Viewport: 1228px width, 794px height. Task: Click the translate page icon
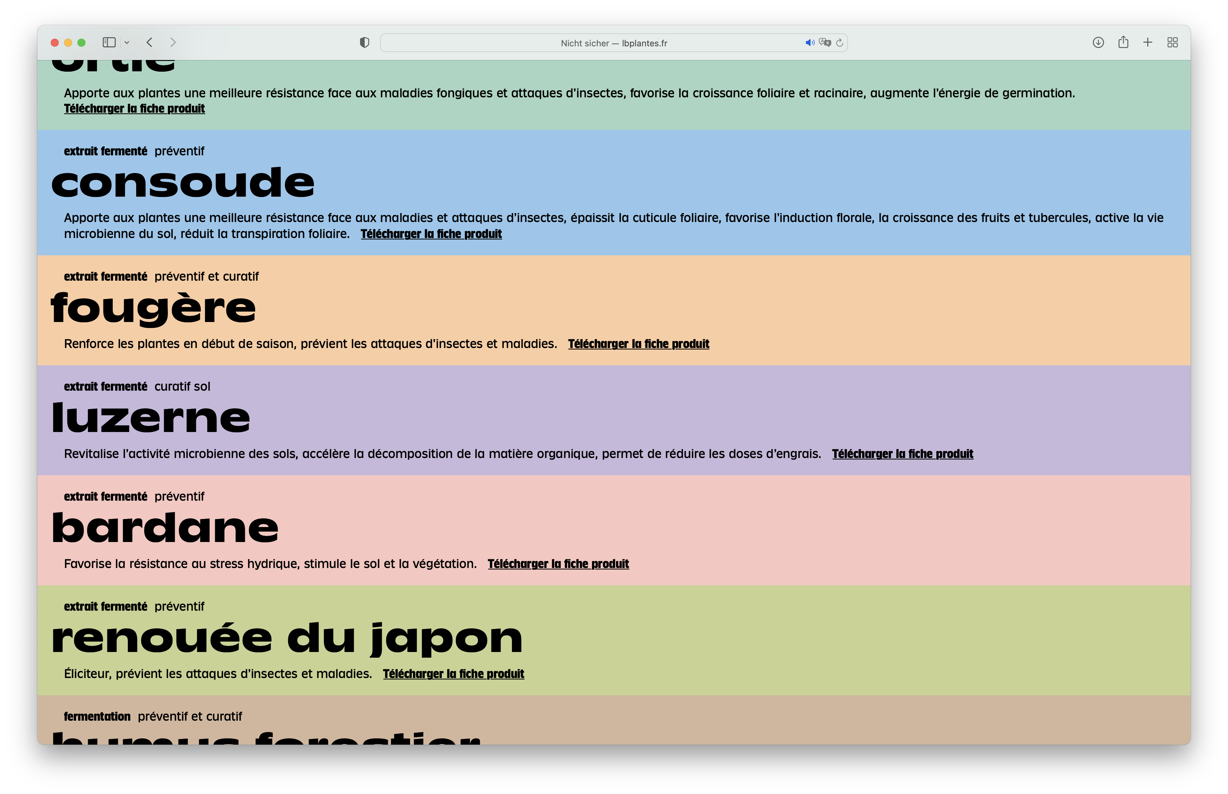pos(825,43)
